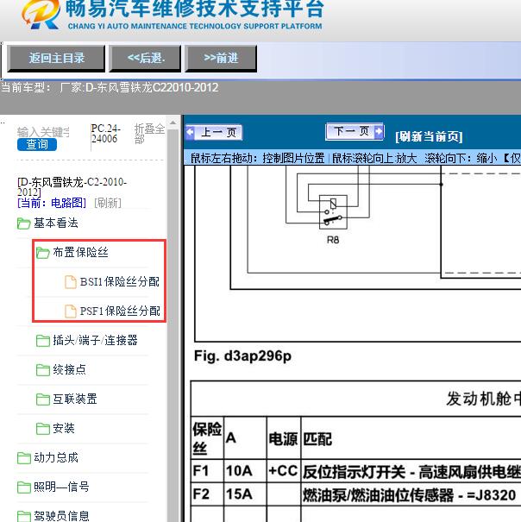Viewport: 521px width, 522px height.
Task: Go forward with the >>前进 button
Action: coord(221,59)
